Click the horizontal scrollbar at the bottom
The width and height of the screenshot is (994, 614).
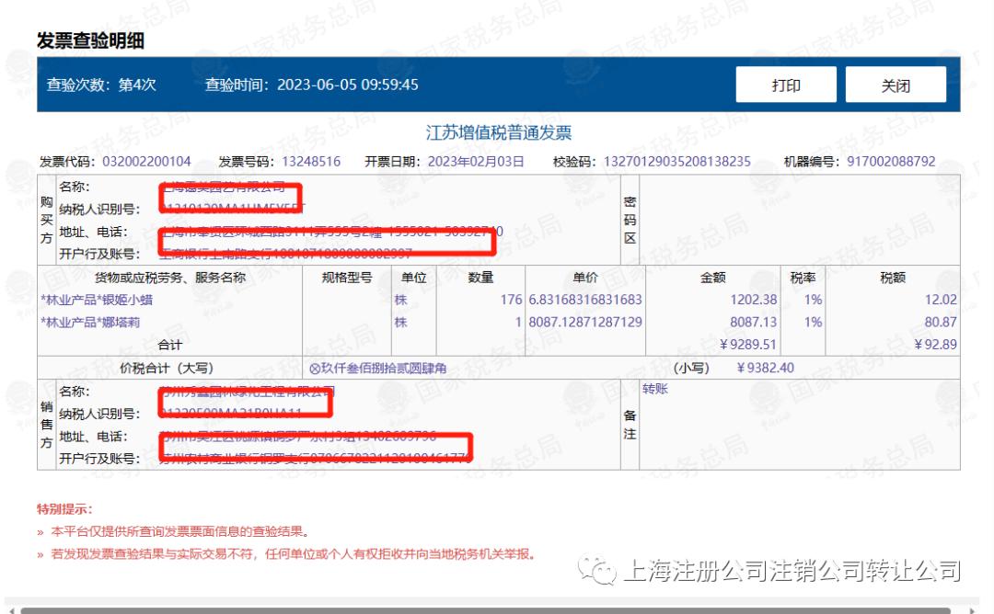(x=497, y=607)
